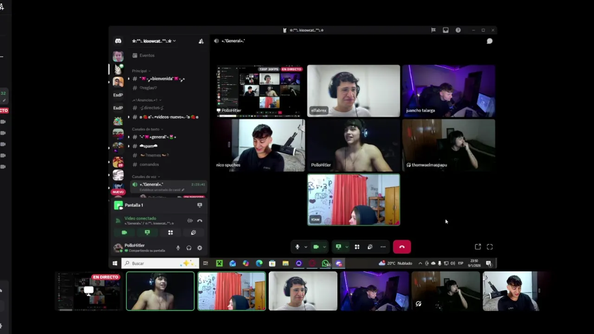Open File Explorer in the taskbar

(x=285, y=263)
